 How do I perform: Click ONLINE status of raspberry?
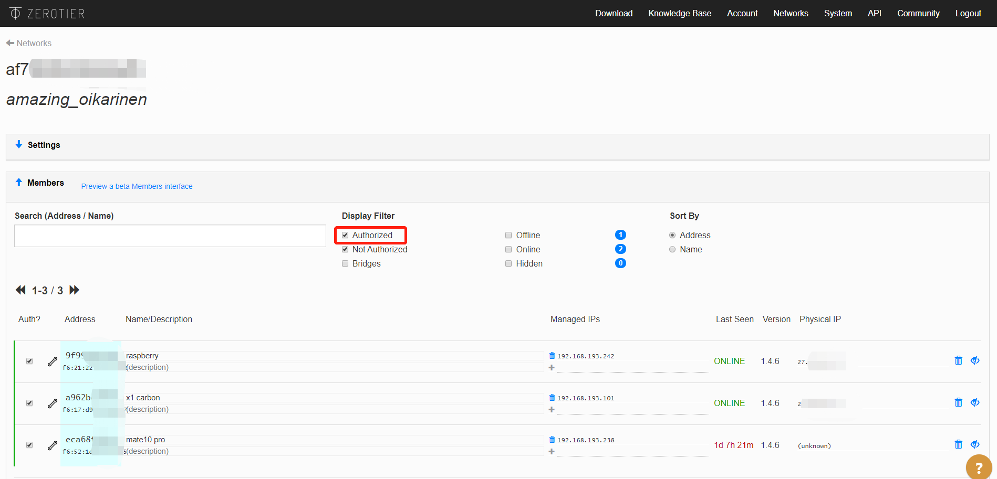click(729, 361)
